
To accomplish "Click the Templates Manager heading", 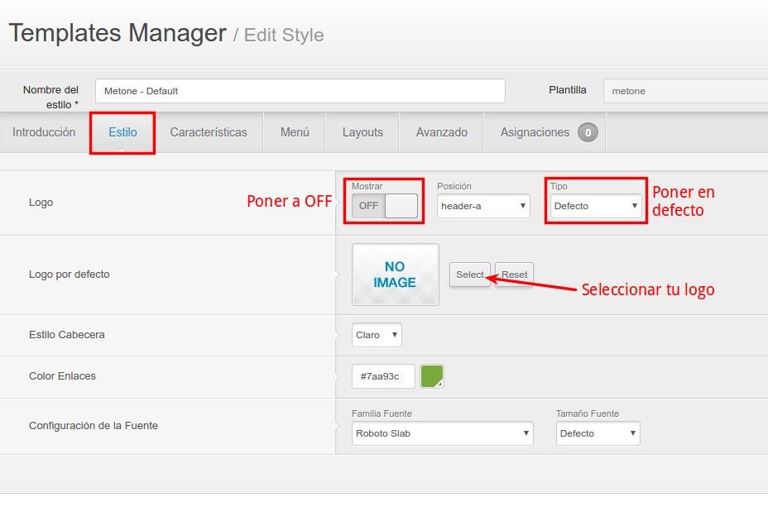I will tap(118, 33).
